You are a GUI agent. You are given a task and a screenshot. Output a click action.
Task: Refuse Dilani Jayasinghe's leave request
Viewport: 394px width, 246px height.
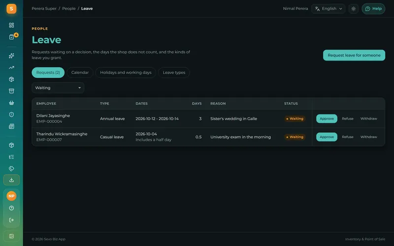[x=348, y=119]
